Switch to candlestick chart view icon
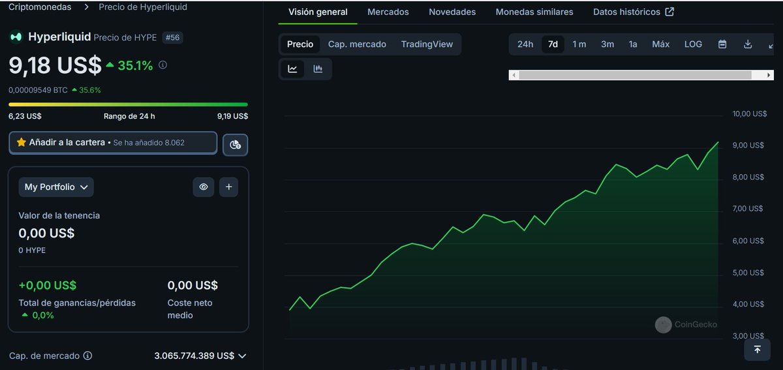783x370 pixels. click(318, 69)
